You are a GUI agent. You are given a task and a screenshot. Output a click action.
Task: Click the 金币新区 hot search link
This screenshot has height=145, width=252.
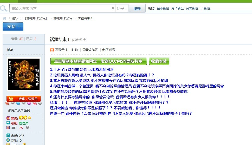click(x=163, y=8)
